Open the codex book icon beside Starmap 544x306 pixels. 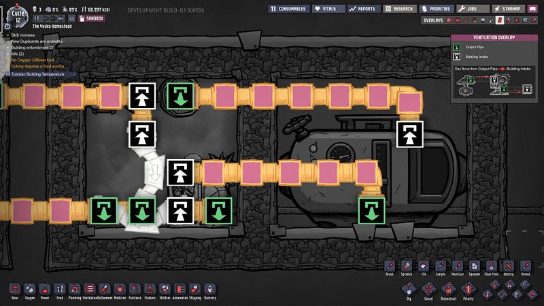(532, 9)
